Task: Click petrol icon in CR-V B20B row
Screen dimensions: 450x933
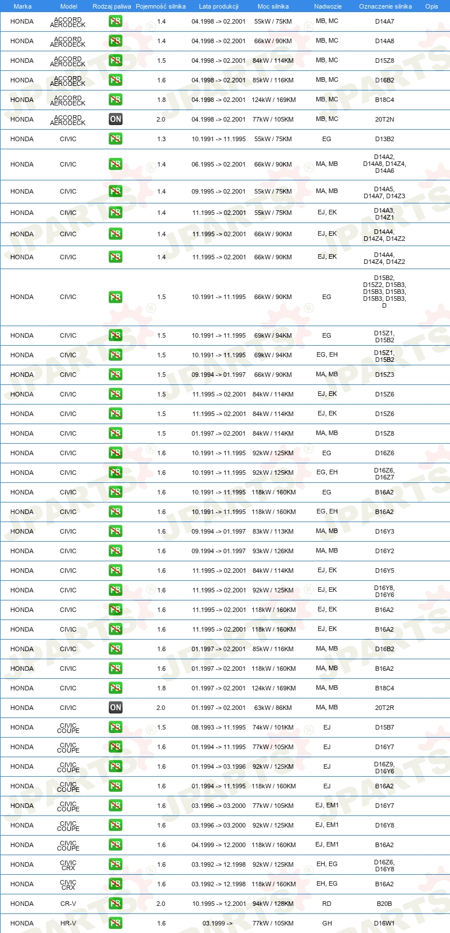Action: click(116, 904)
